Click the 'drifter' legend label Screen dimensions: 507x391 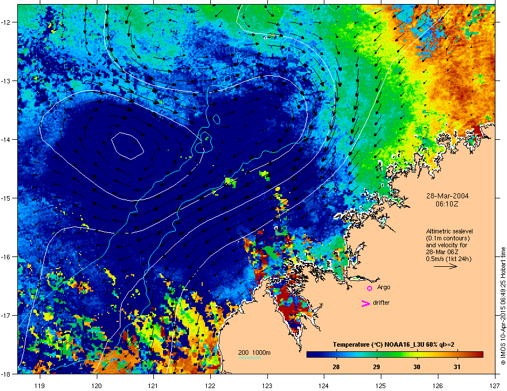click(x=381, y=302)
